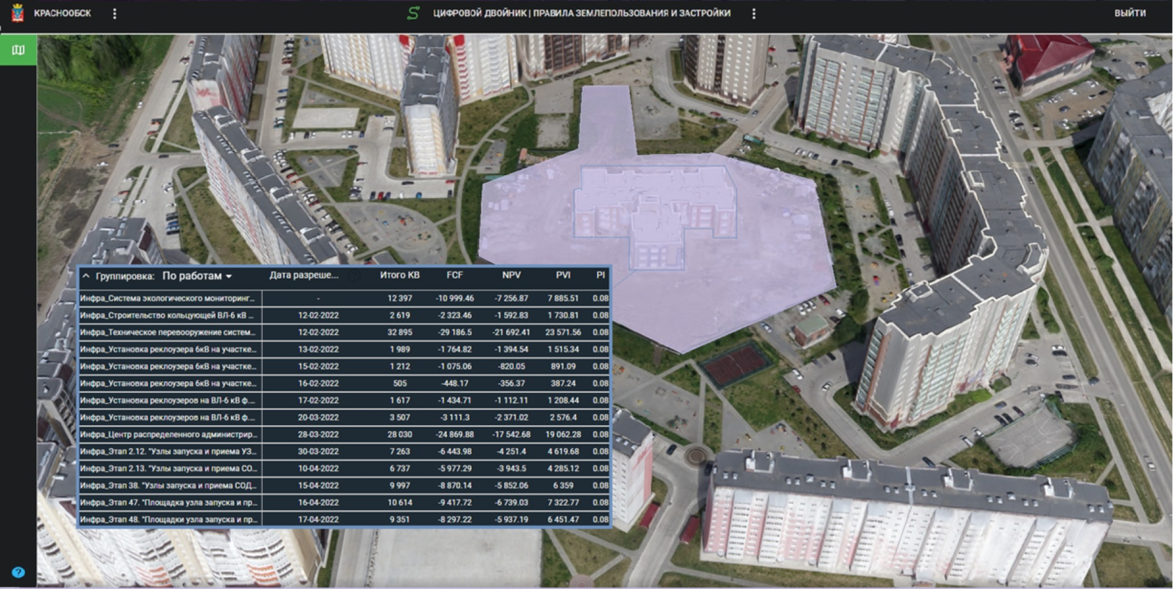Click the PVI value 19 062.28
Image resolution: width=1173 pixels, height=589 pixels.
click(563, 434)
